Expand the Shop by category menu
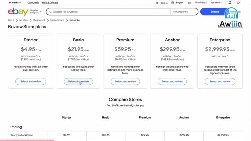This screenshot has height=141, width=251. pyautogui.click(x=35, y=12)
